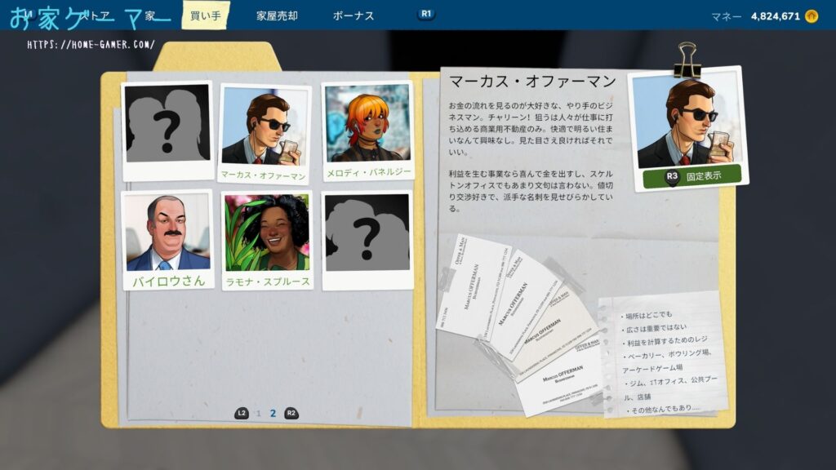Click the R2 next page icon

pos(291,413)
